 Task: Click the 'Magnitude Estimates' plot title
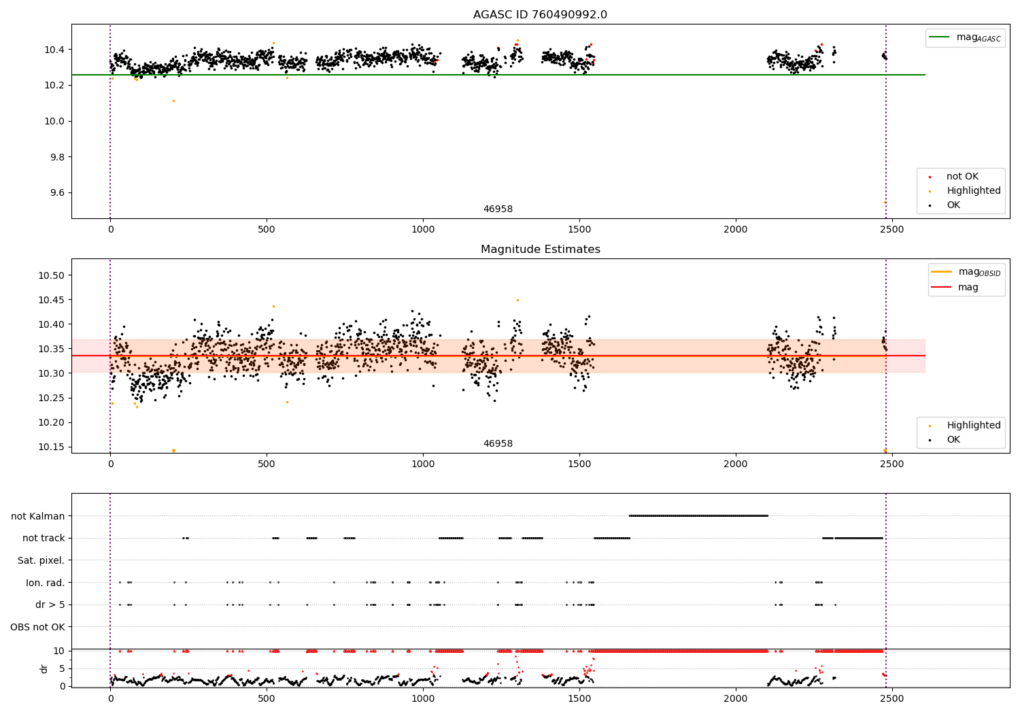tap(540, 250)
